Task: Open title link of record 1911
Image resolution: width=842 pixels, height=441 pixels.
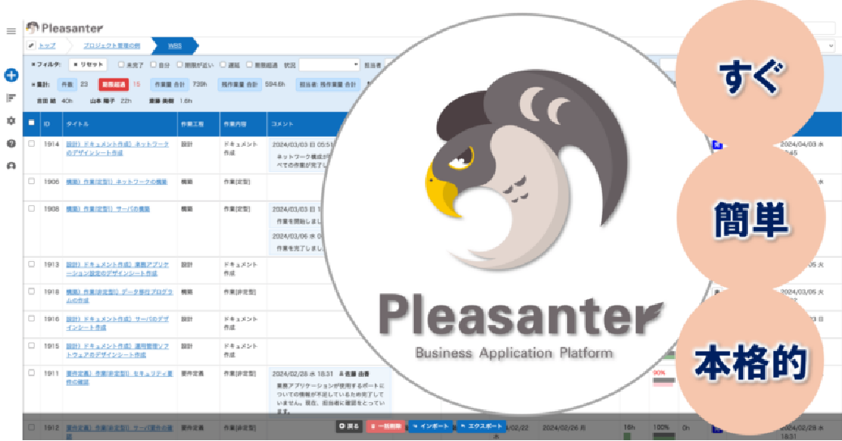Action: pyautogui.click(x=119, y=378)
